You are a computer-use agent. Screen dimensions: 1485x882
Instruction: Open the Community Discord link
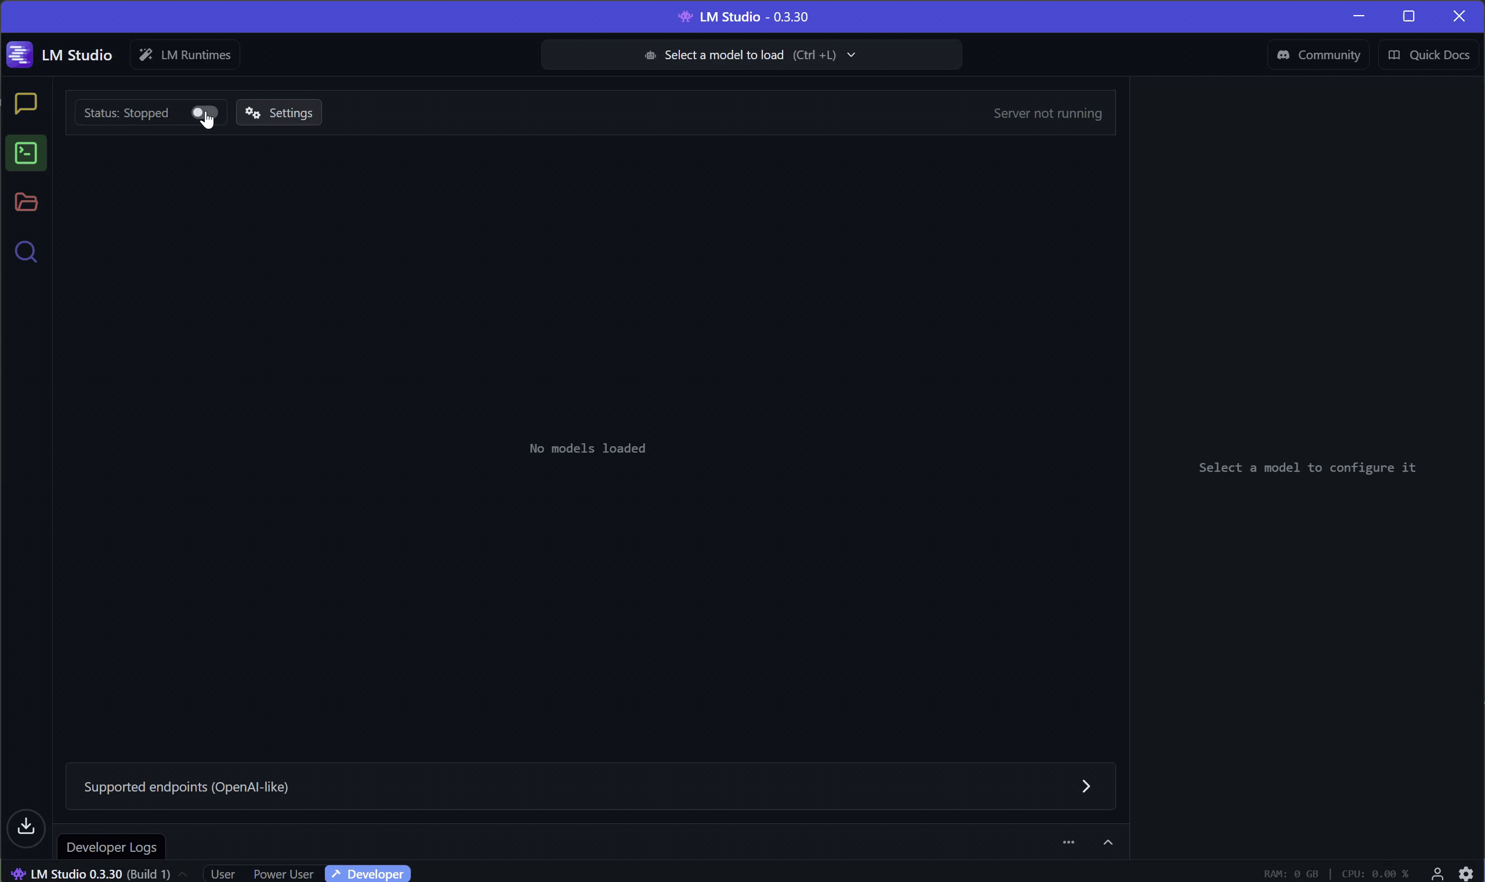pos(1318,55)
